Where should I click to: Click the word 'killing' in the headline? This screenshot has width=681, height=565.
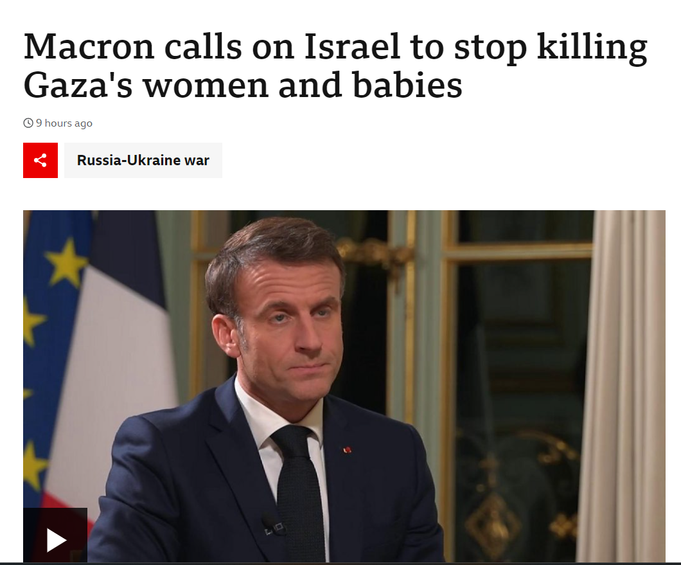592,48
